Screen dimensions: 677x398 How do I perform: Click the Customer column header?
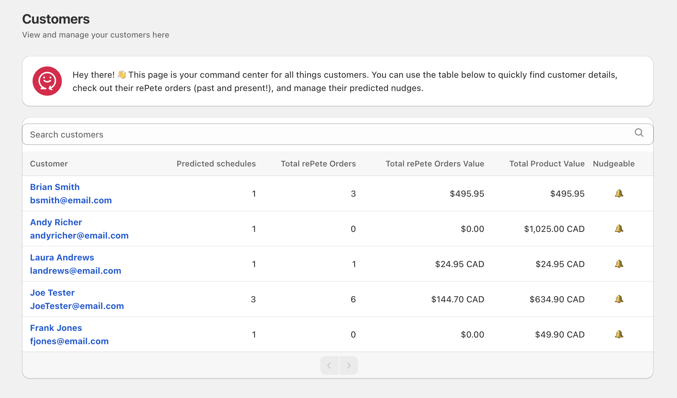[49, 164]
